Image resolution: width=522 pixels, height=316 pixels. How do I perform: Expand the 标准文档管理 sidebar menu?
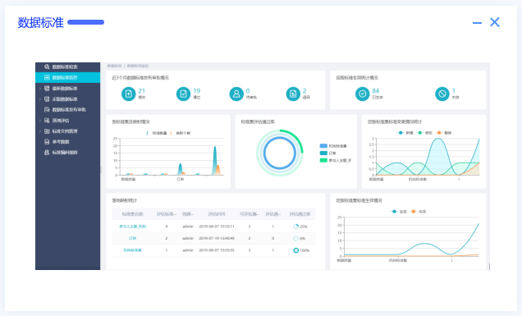click(x=67, y=131)
